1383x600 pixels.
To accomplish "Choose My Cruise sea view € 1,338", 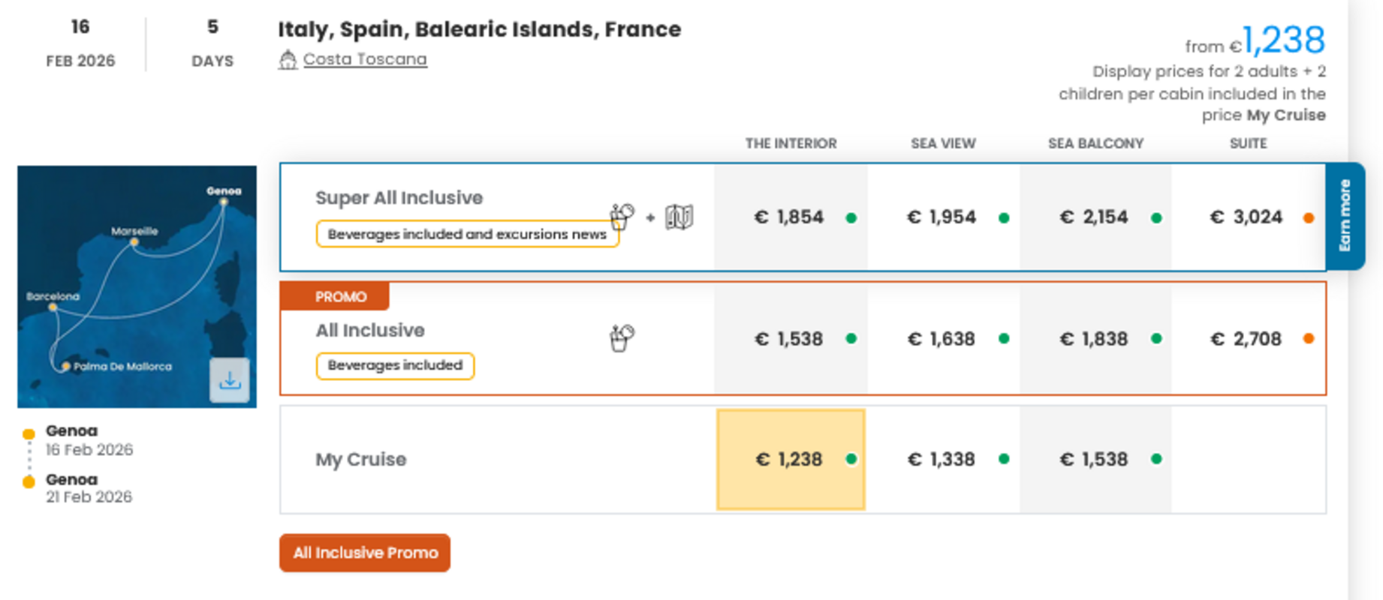I will 942,459.
